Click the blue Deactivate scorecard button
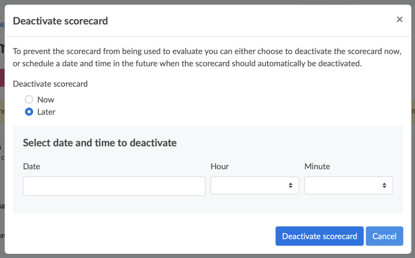 pyautogui.click(x=320, y=236)
